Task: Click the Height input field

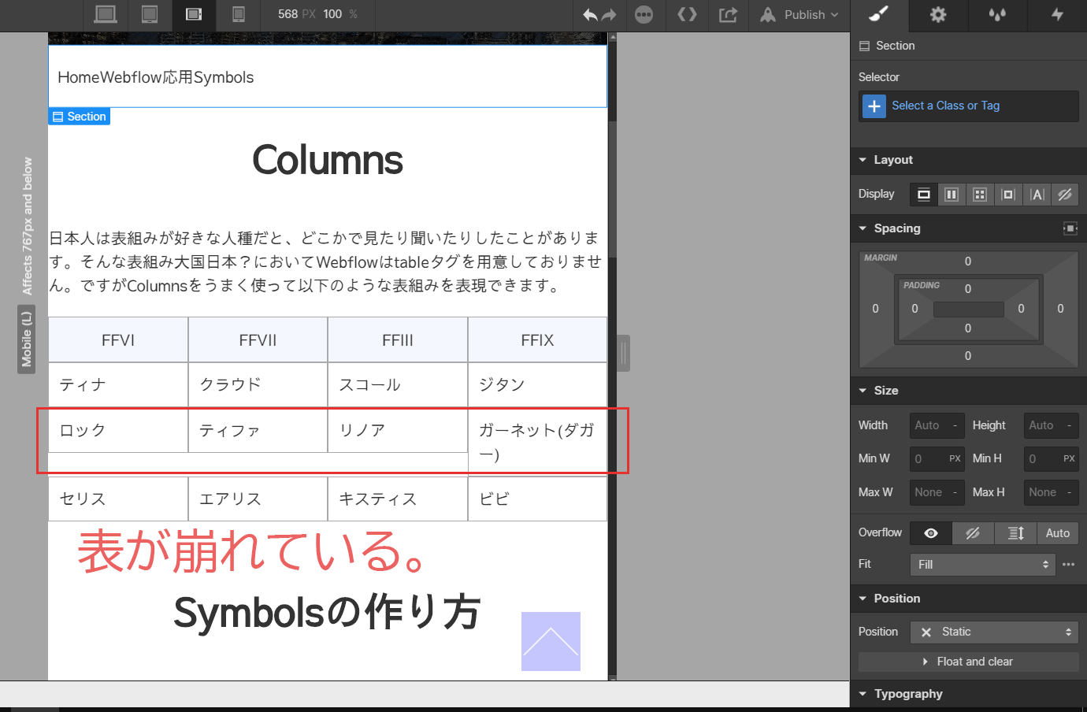Action: pyautogui.click(x=1051, y=425)
